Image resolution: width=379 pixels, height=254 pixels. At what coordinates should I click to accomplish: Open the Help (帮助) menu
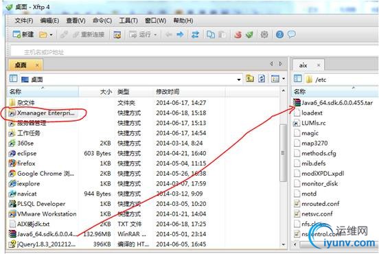183,21
